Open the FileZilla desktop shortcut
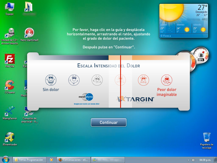This screenshot has height=163, width=217. pos(10,59)
